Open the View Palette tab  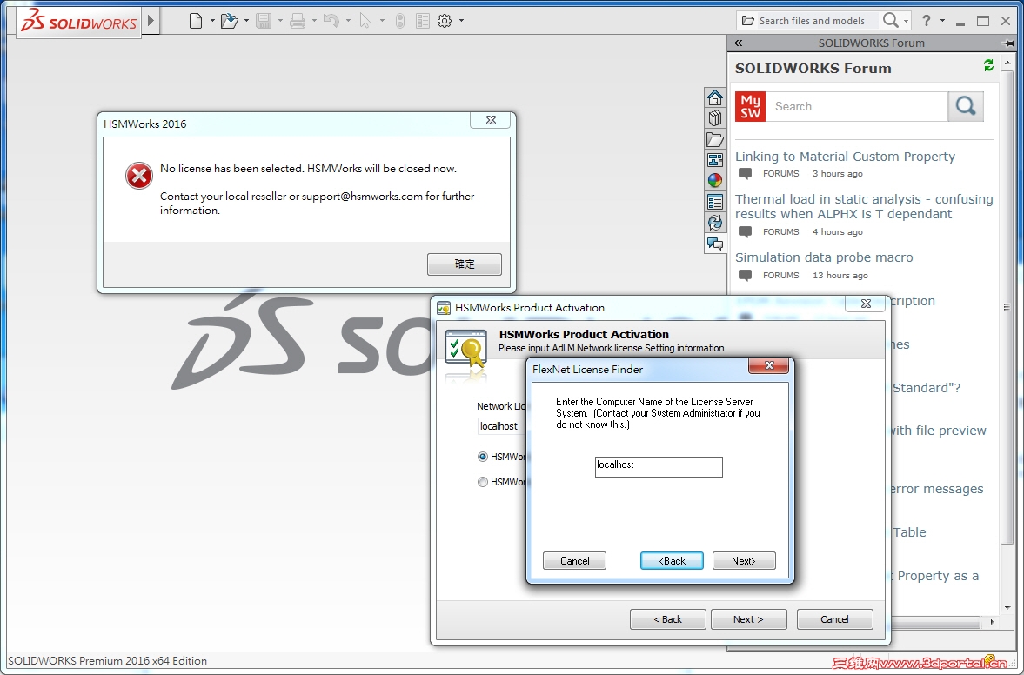coord(715,160)
